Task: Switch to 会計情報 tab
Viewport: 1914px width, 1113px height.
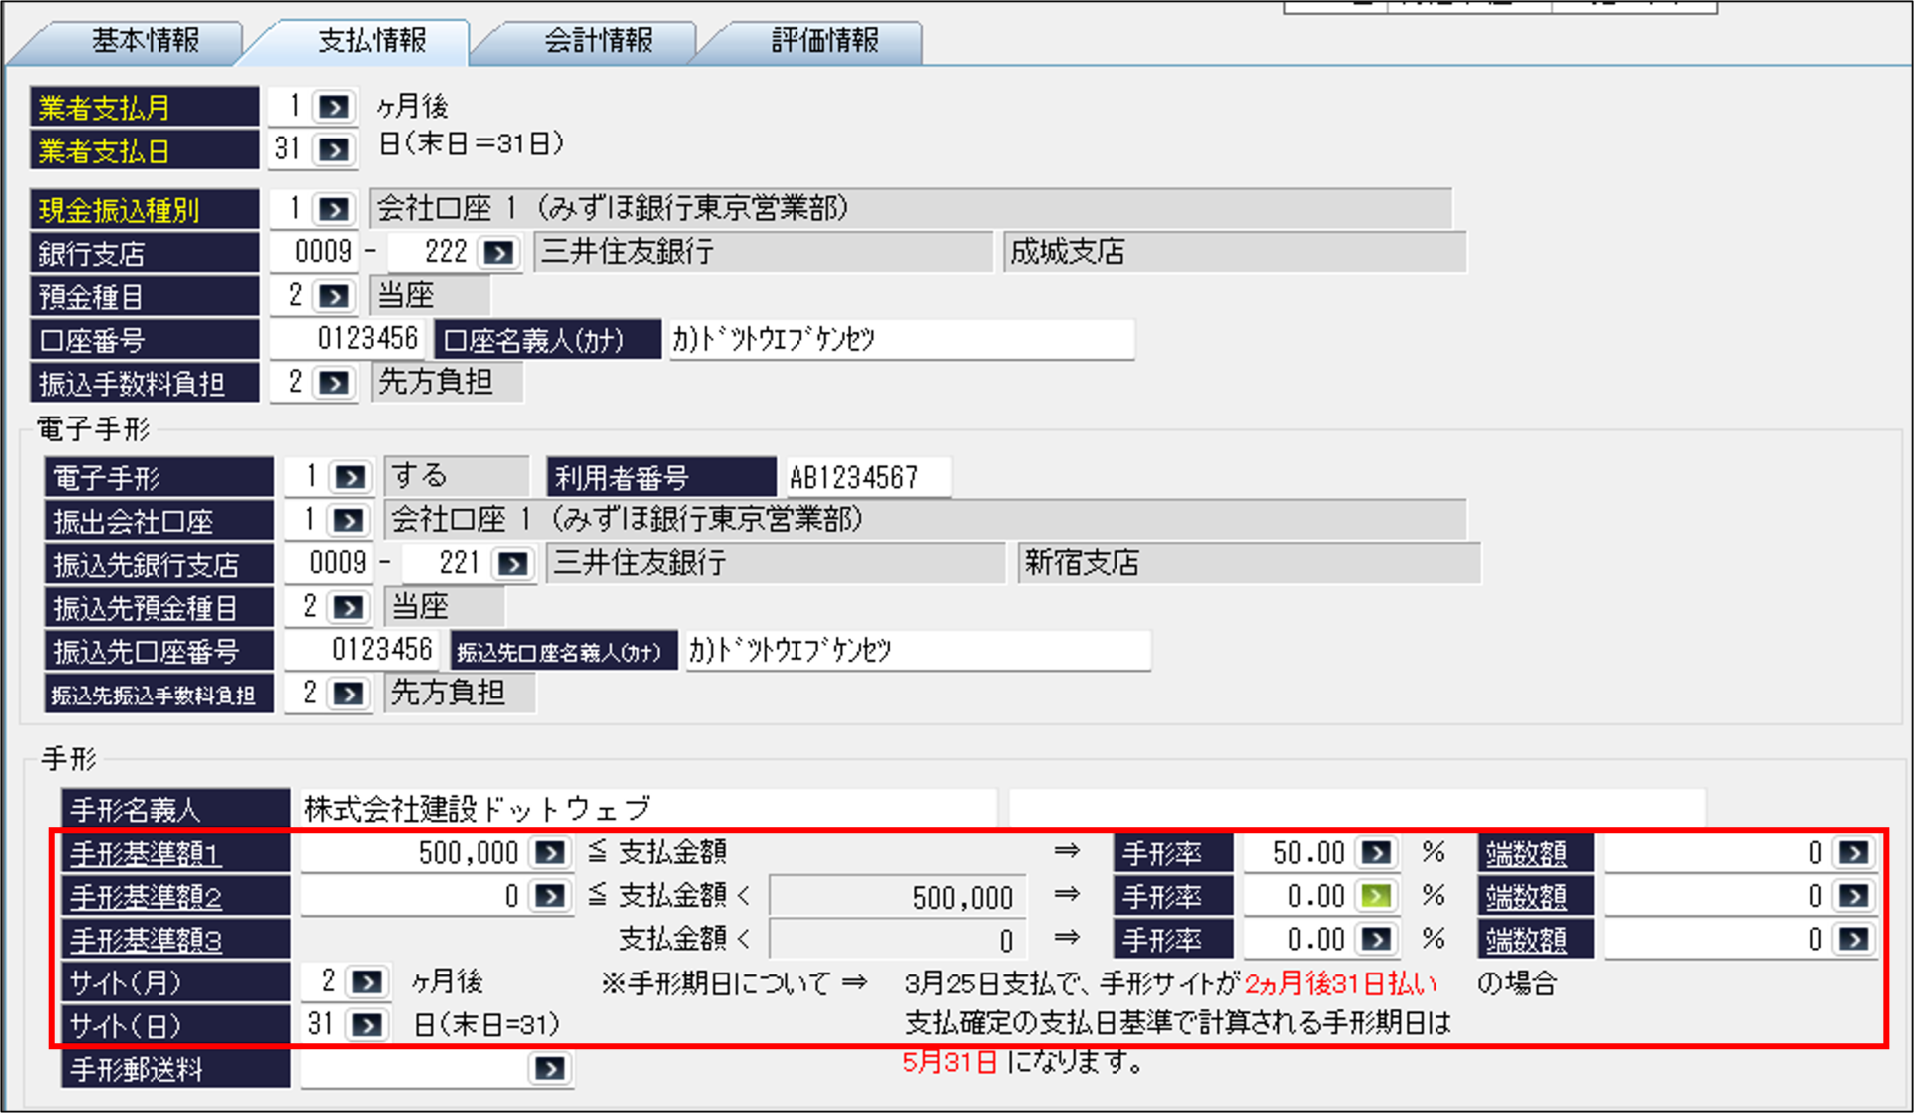Action: pyautogui.click(x=598, y=40)
